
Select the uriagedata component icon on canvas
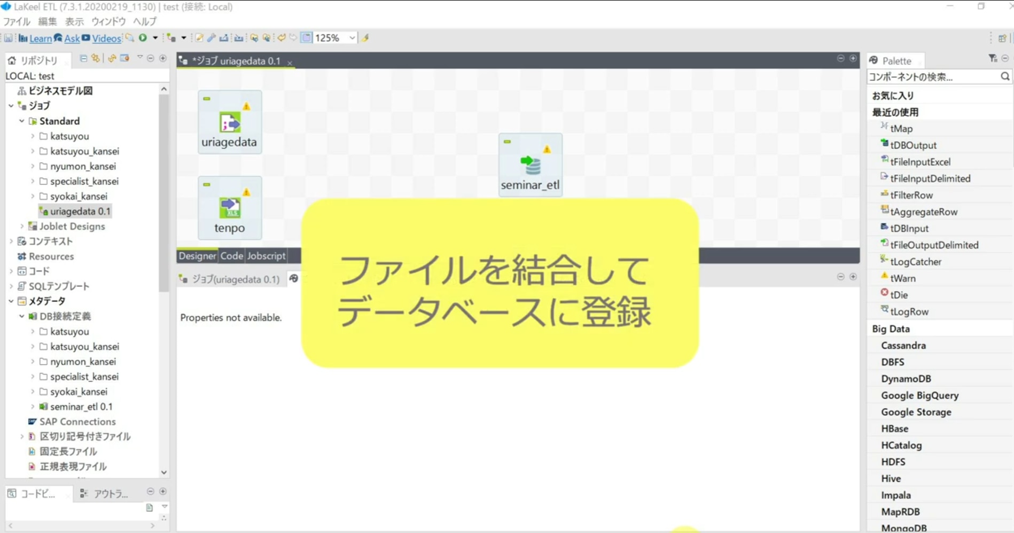tap(230, 123)
